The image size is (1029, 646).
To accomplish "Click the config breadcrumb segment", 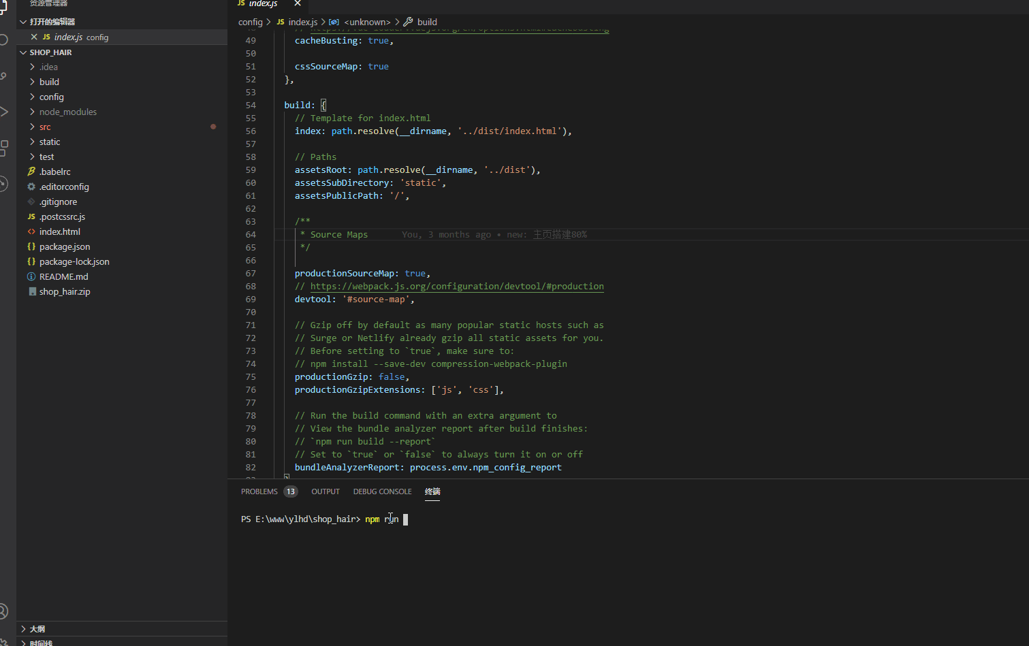I will 251,22.
